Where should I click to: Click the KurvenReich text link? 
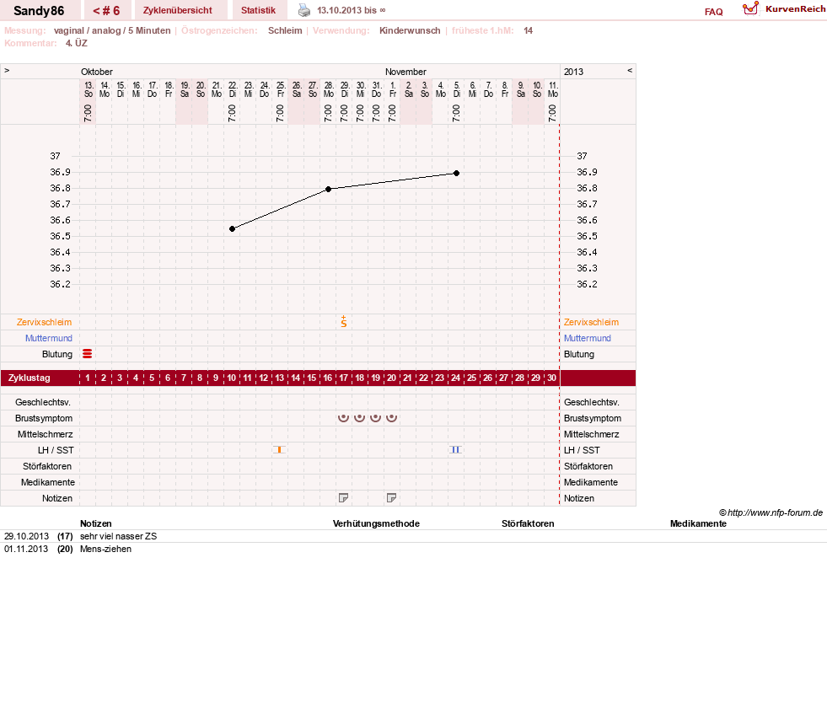795,9
